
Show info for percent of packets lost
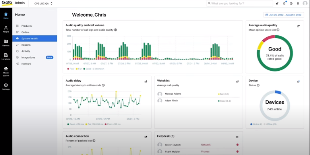tap(94, 141)
